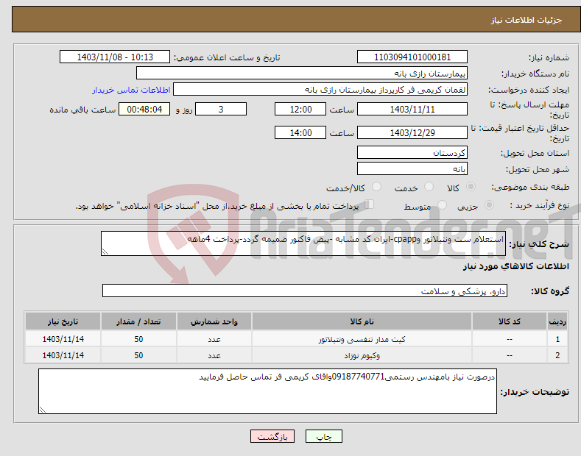Click the کد کالا column header
581x456 pixels.
coord(510,321)
